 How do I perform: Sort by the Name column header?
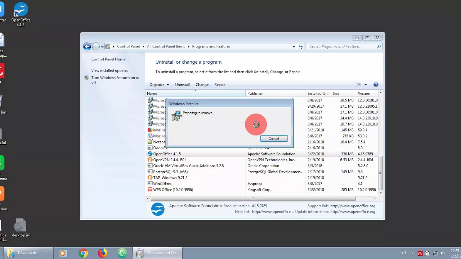(x=196, y=93)
